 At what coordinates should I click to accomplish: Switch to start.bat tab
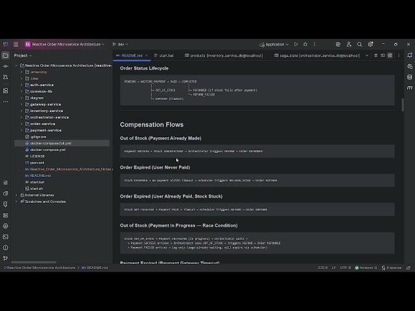click(164, 56)
